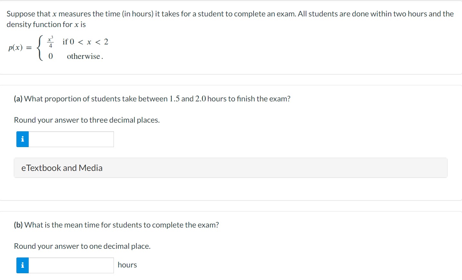
Task: Focus the part (b) mean time answer field
Action: tap(71, 265)
